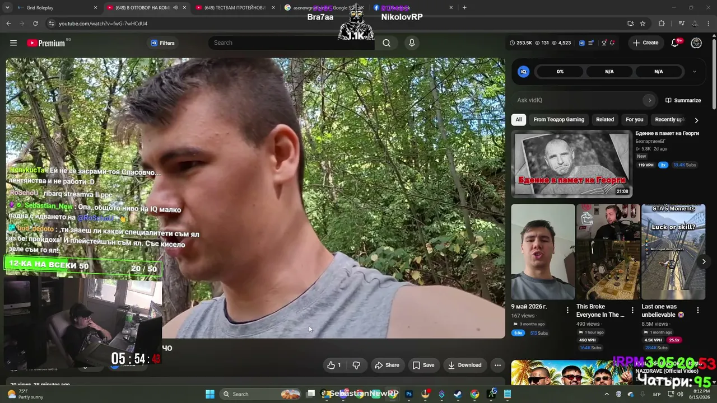Open the 9 май 2026 г. Short

(543, 252)
